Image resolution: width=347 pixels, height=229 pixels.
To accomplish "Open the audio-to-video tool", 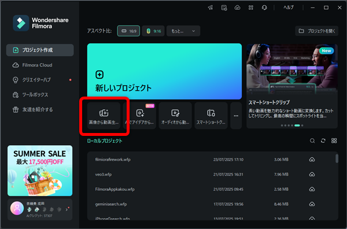I will [175, 116].
